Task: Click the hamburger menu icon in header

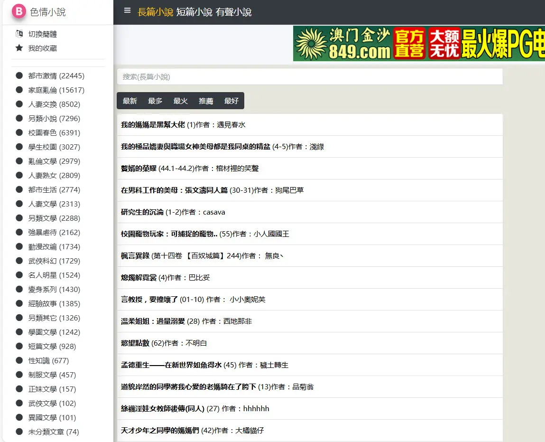Action: (x=127, y=11)
